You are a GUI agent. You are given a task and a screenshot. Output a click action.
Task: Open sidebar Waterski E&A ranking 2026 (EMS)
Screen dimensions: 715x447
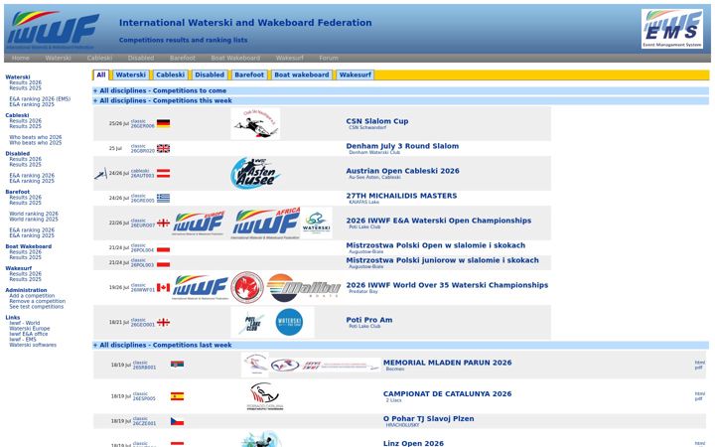[40, 99]
